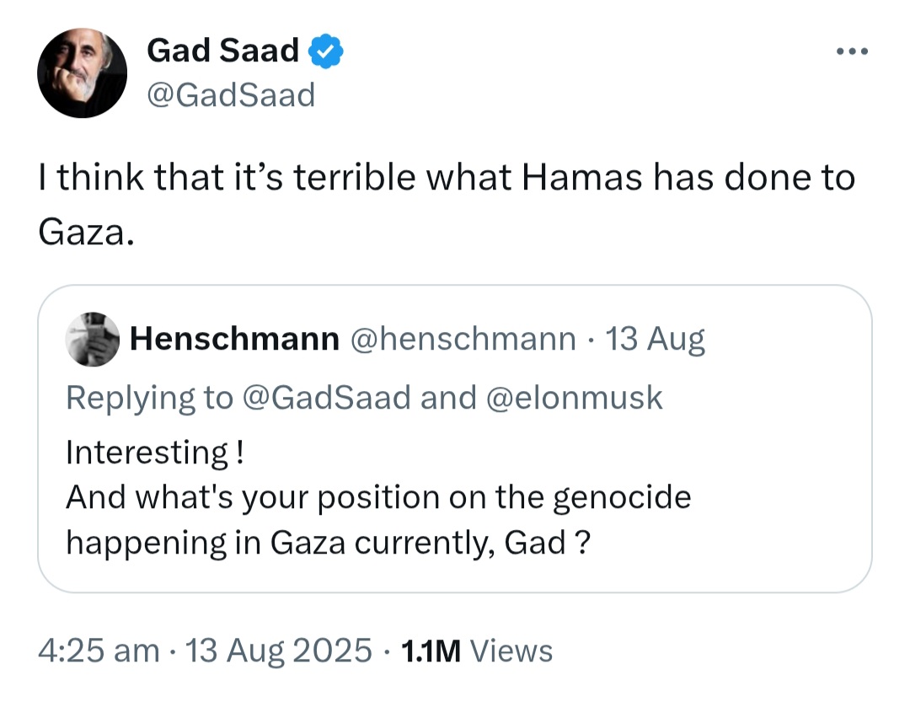910x702 pixels.
Task: Open the Henschmann display name
Action: 234,339
